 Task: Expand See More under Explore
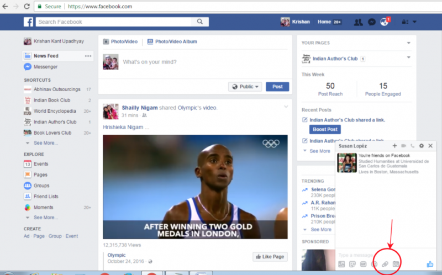coord(45,218)
